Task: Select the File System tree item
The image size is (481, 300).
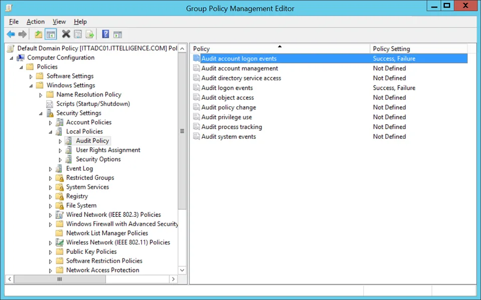Action: (x=81, y=205)
